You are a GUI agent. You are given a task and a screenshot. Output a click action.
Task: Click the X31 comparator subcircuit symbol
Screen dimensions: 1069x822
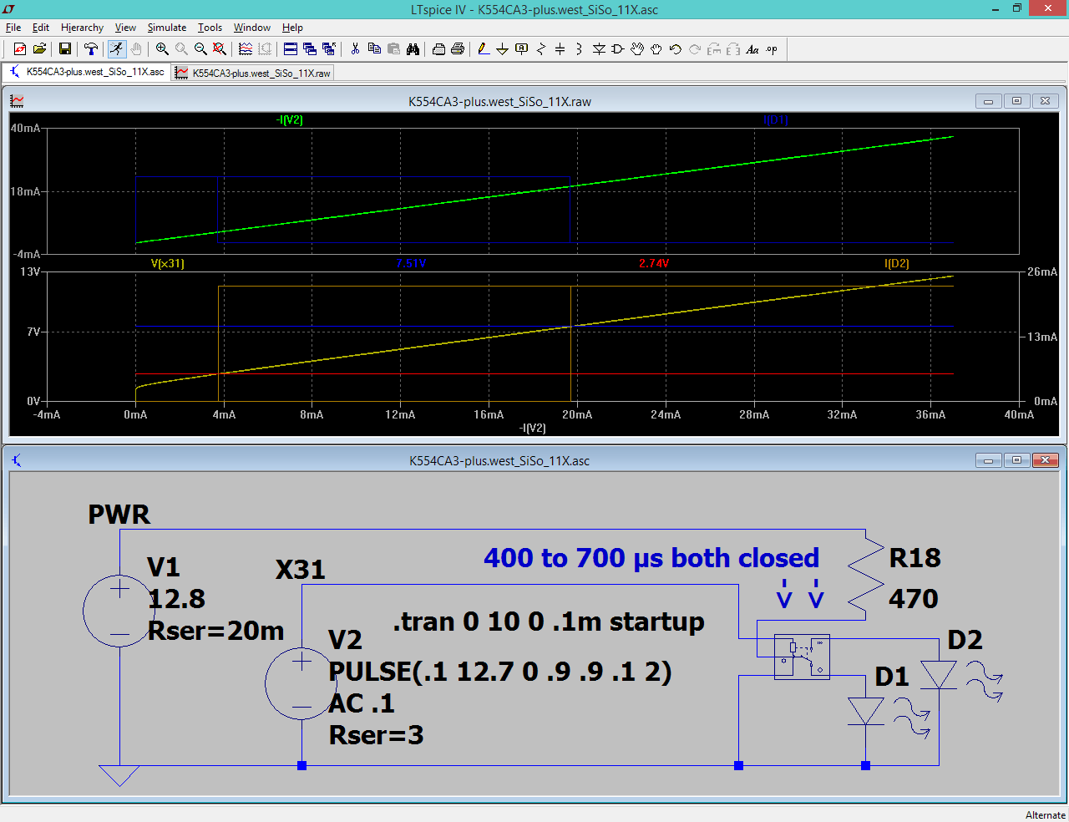[802, 657]
